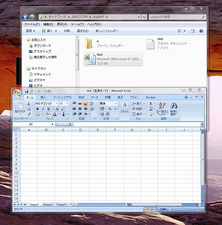Toggle top vertical alignment
Screen dimensions: 222x225
pyautogui.click(x=74, y=103)
